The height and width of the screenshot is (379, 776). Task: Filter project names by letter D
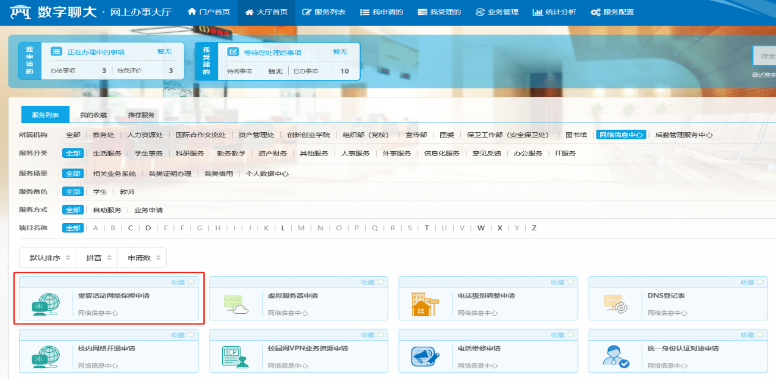148,228
